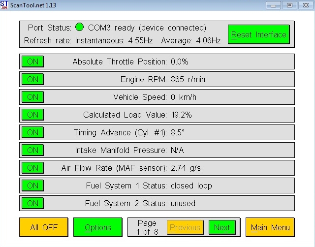The image size is (315, 247).
Task: Close the ScanTool.net window
Action: pos(306,5)
